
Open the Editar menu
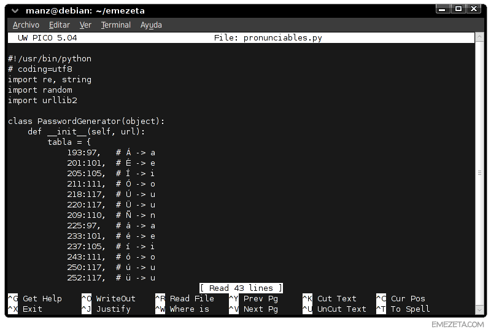pyautogui.click(x=59, y=25)
